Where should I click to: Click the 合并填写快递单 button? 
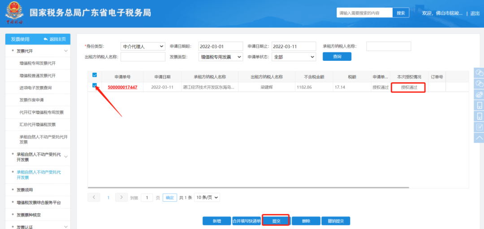coord(246,221)
